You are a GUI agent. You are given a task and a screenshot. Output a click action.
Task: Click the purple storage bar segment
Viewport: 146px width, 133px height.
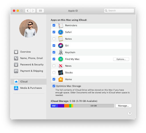click(61, 106)
